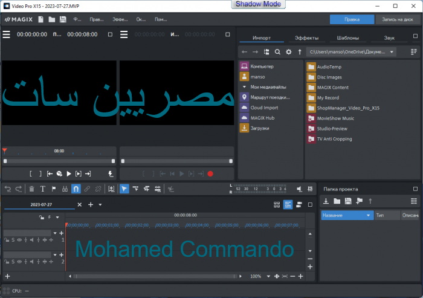This screenshot has height=298, width=423.
Task: Open the Шаблоны tab
Action: (347, 37)
